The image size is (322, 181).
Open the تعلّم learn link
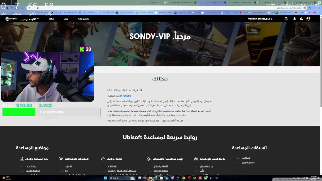[202, 171]
